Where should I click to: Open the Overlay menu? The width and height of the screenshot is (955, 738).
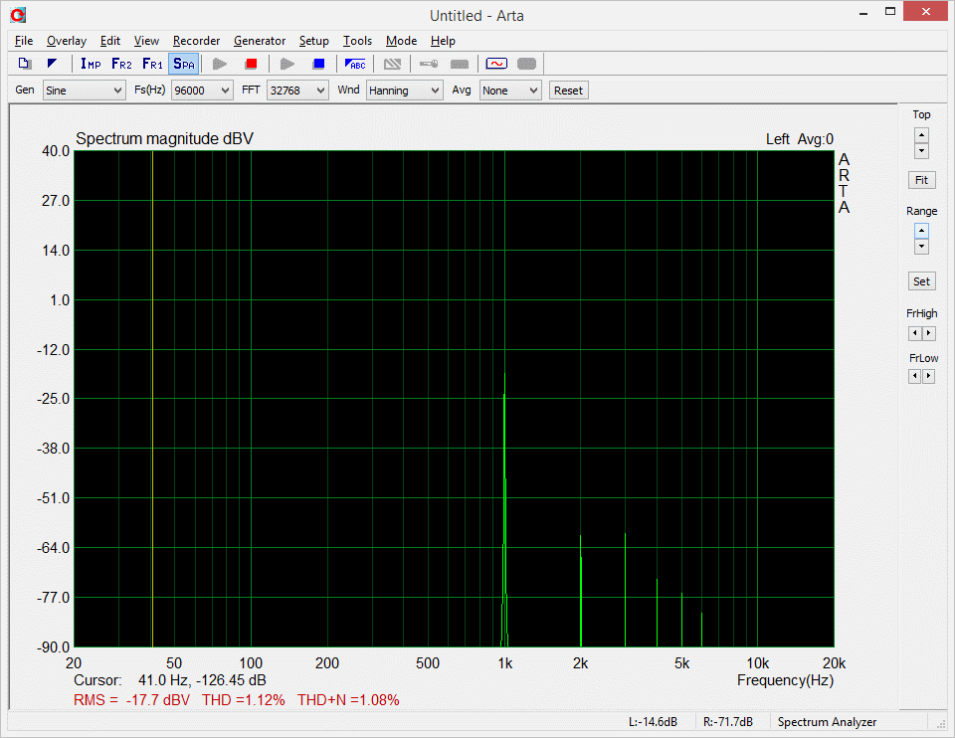pyautogui.click(x=67, y=41)
